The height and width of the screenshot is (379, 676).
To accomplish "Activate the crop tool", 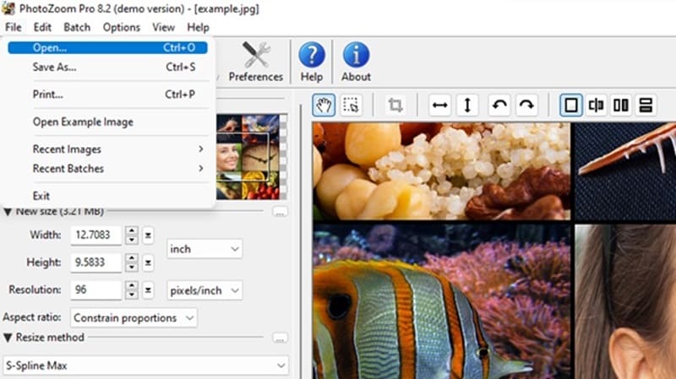I will (x=395, y=105).
